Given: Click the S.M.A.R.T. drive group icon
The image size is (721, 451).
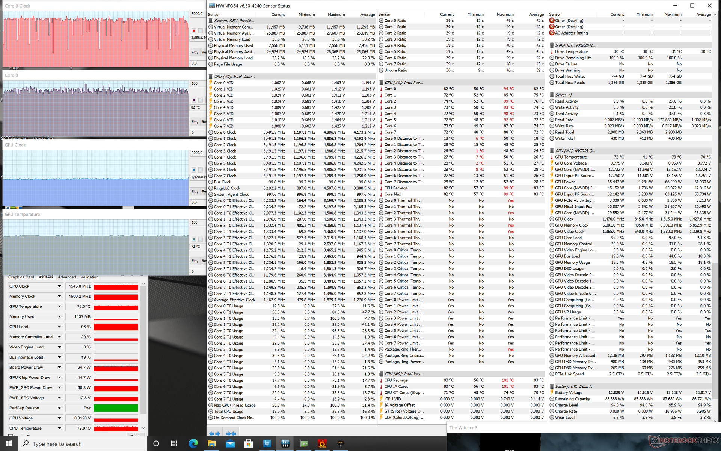Looking at the screenshot, I should tap(552, 45).
